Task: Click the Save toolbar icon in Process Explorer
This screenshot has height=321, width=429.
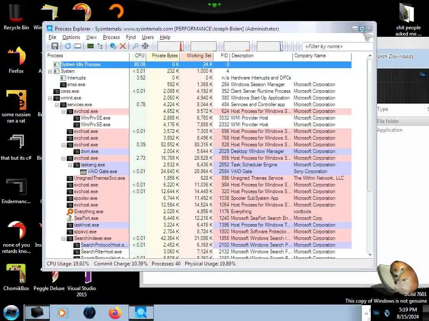Action: pyautogui.click(x=55, y=46)
